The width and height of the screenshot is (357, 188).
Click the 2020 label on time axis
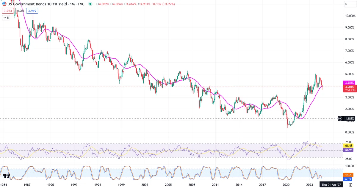click(x=286, y=184)
